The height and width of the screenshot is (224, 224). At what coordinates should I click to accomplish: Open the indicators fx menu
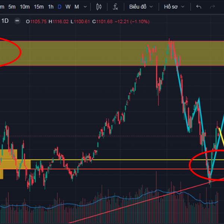point(115,7)
